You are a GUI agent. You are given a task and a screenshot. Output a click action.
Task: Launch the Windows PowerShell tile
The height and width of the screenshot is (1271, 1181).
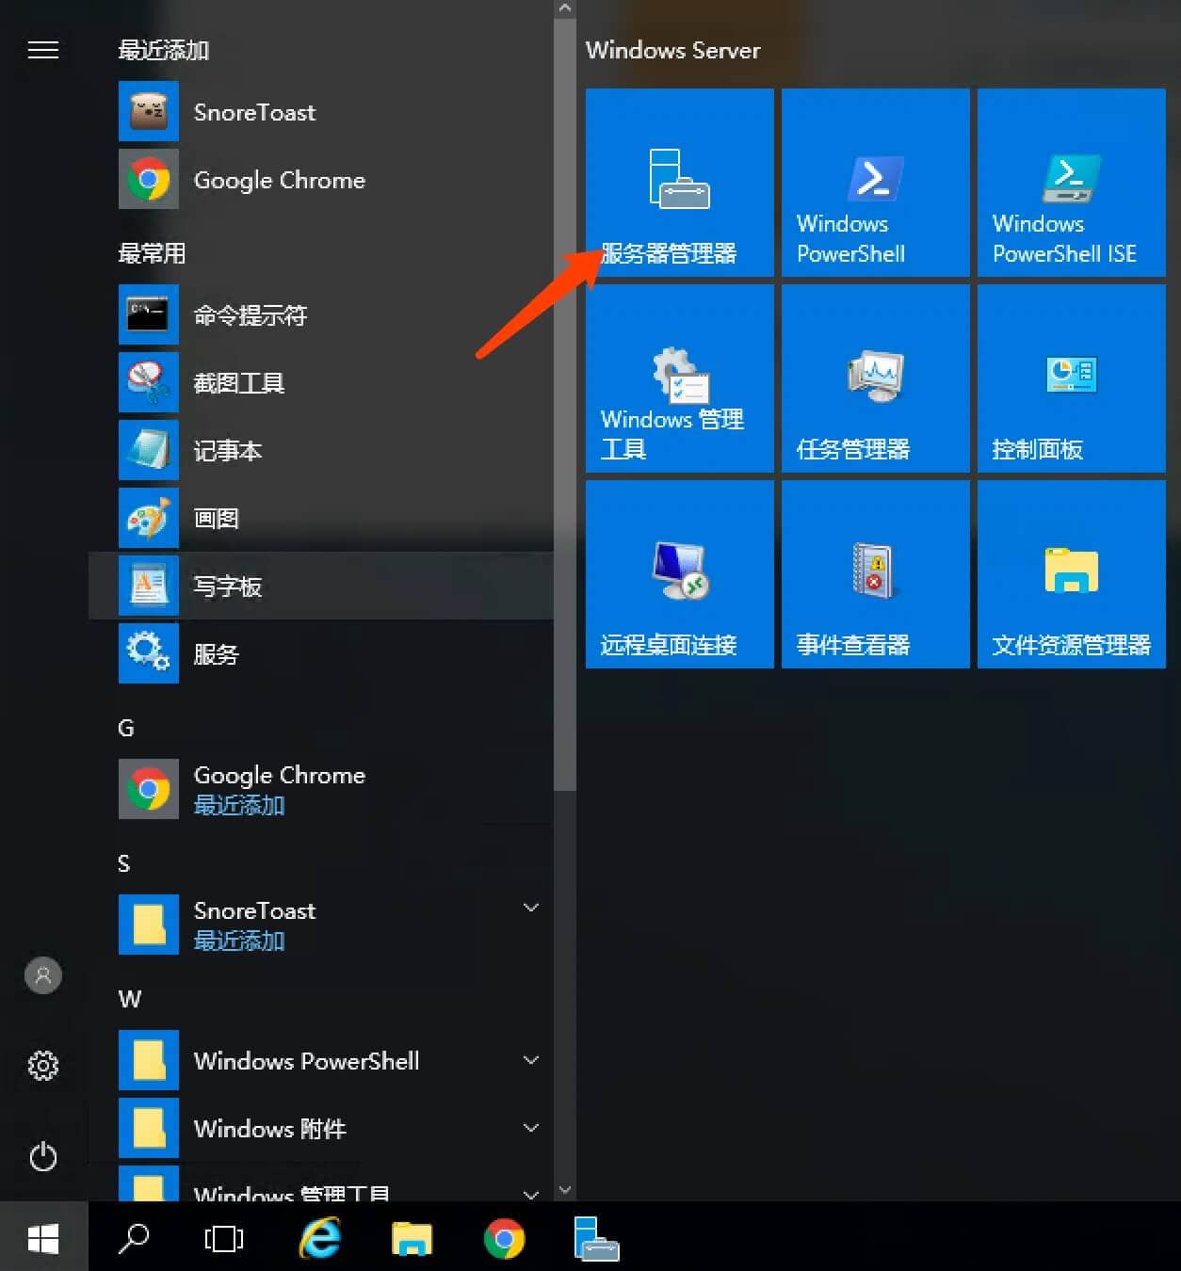tap(875, 183)
